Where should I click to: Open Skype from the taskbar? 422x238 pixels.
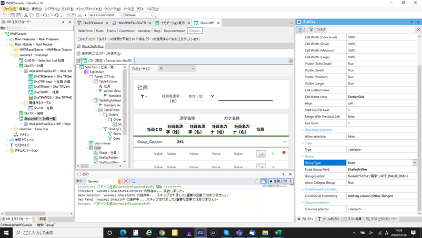coord(226,233)
